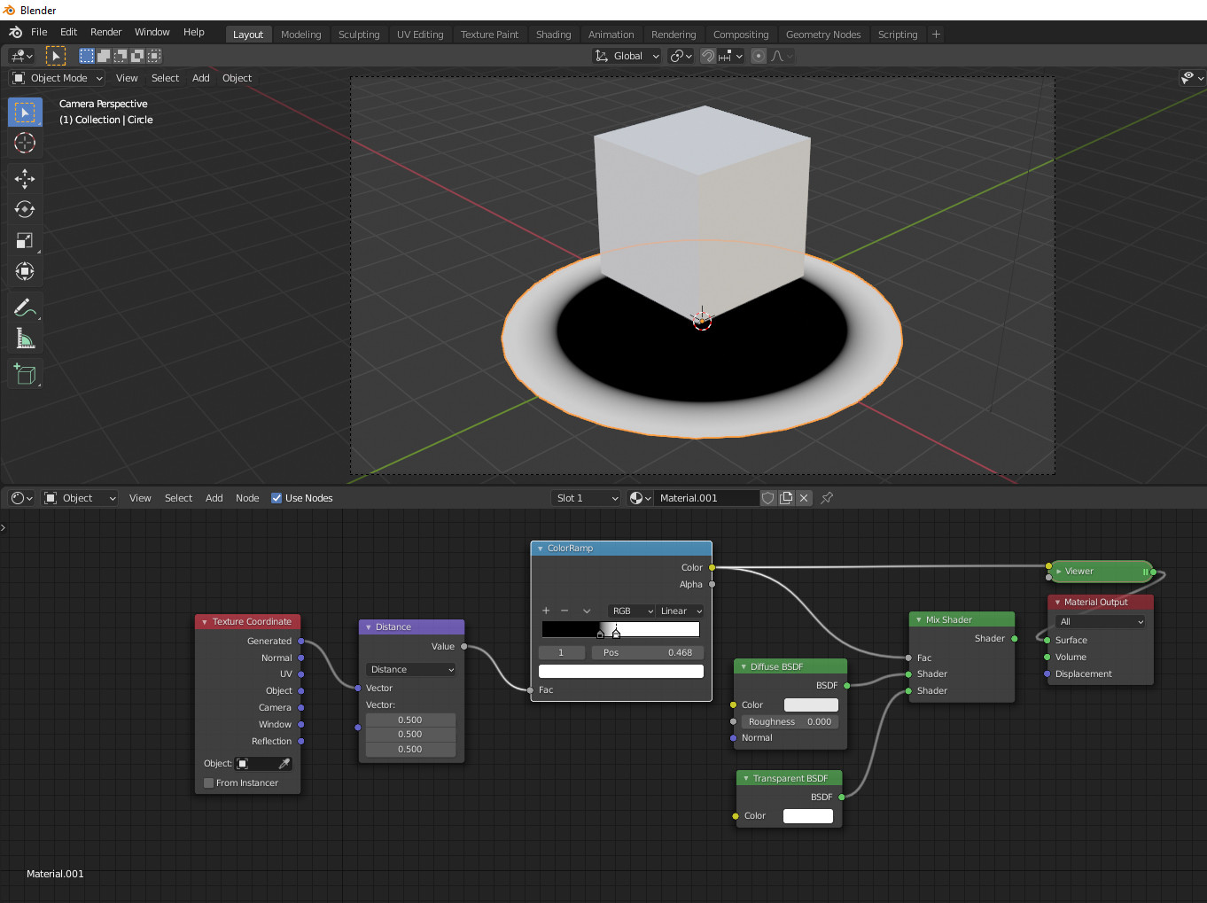The width and height of the screenshot is (1207, 903).
Task: Unlink Material.001 with the X button
Action: pos(803,497)
